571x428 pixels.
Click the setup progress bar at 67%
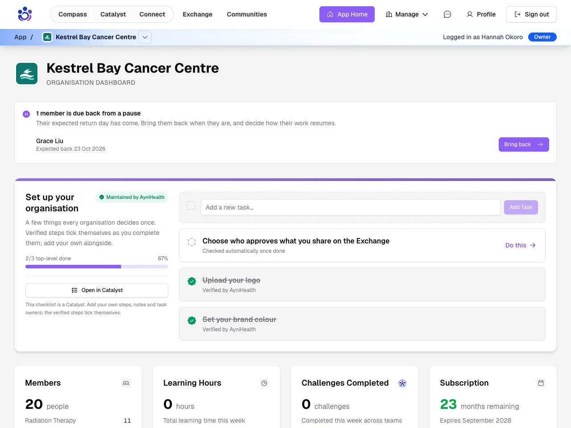pyautogui.click(x=97, y=267)
